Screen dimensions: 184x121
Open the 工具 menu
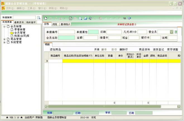tap(31, 8)
